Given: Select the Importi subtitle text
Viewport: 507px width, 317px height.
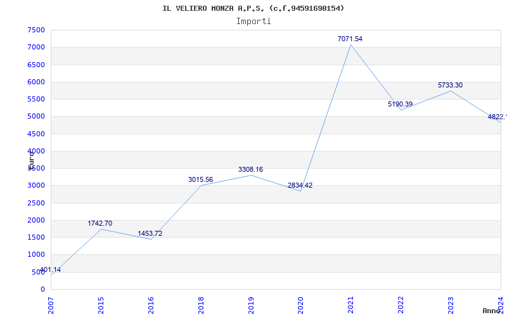Looking at the screenshot, I should tap(253, 22).
